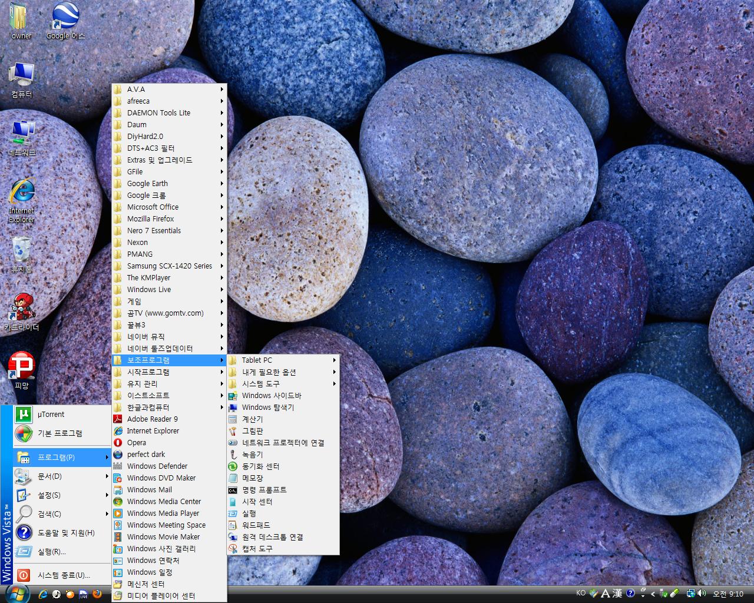This screenshot has height=603, width=754.
Task: Click the volume icon in system tray
Action: tap(702, 592)
